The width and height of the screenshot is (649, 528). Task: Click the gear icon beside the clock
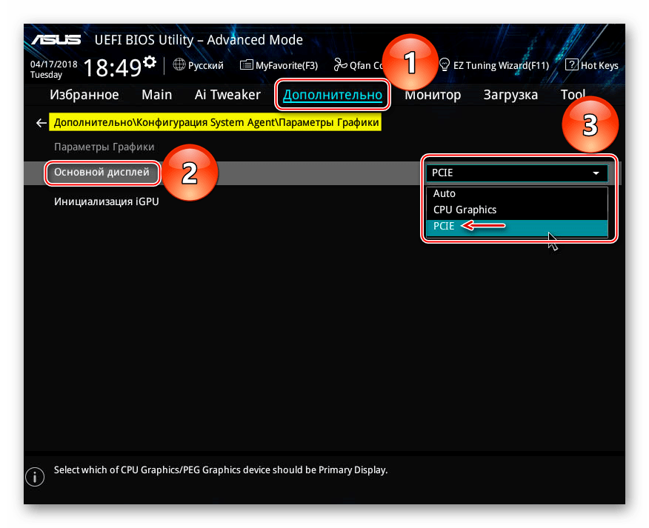pyautogui.click(x=150, y=61)
